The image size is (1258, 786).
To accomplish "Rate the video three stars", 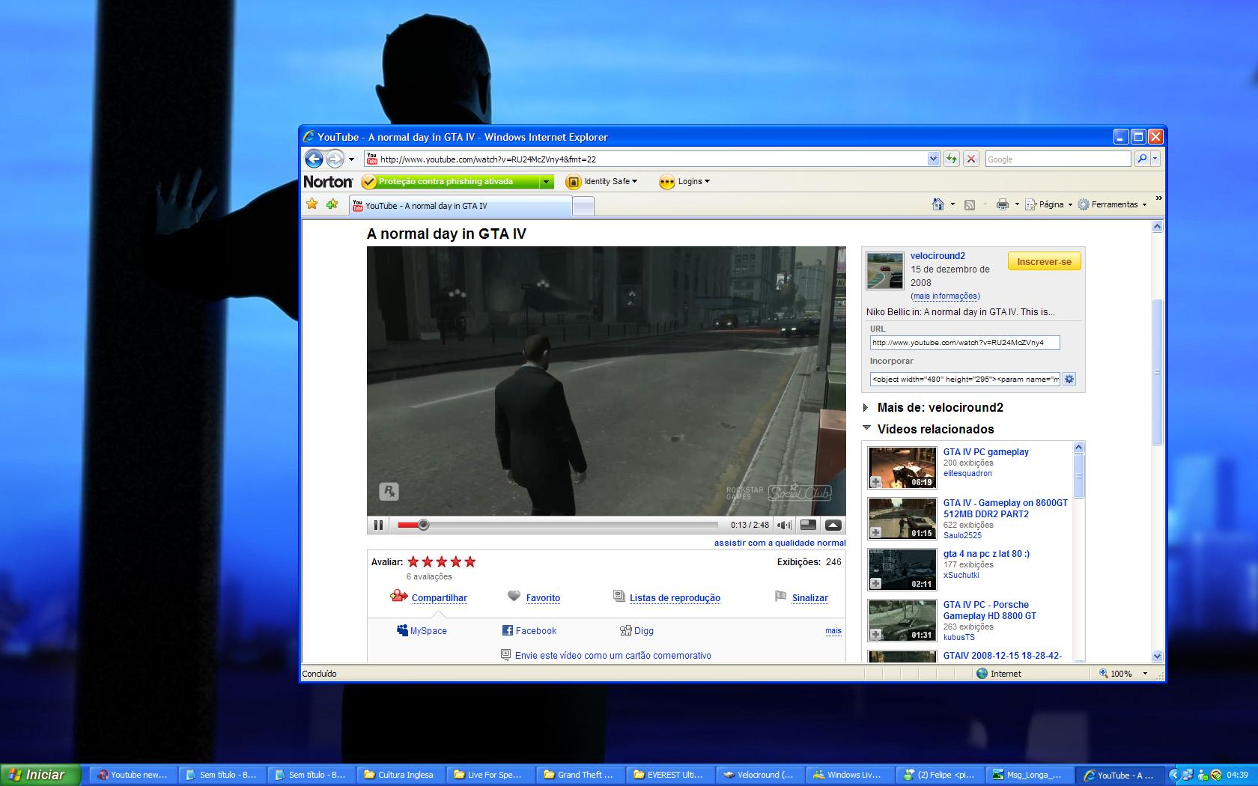I will point(442,561).
